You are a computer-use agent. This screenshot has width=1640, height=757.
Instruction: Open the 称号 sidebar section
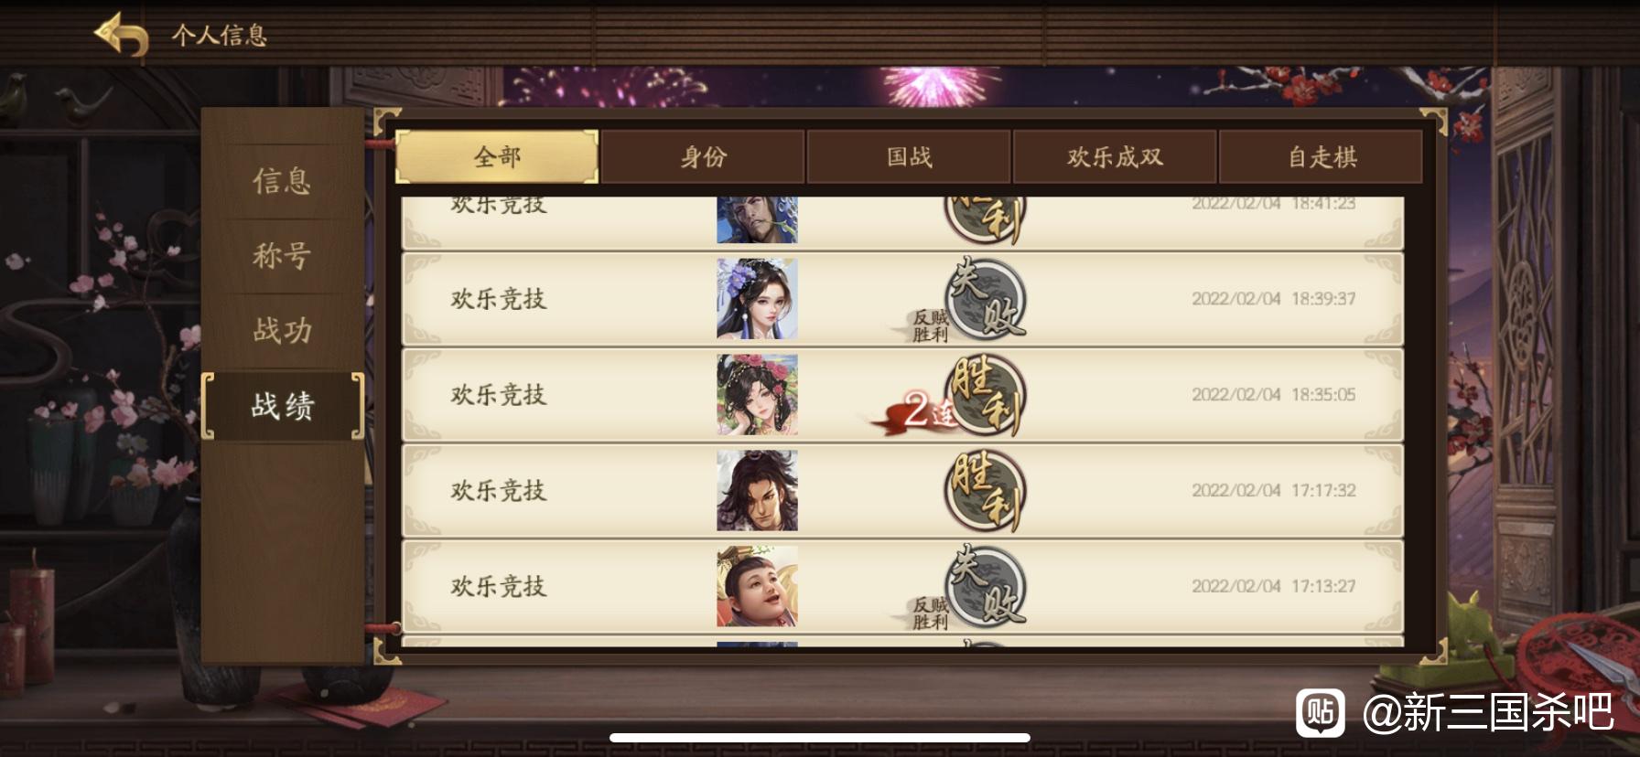tap(282, 255)
